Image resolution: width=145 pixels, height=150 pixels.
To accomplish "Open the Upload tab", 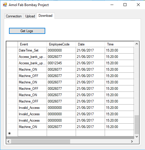I will tap(30, 16).
